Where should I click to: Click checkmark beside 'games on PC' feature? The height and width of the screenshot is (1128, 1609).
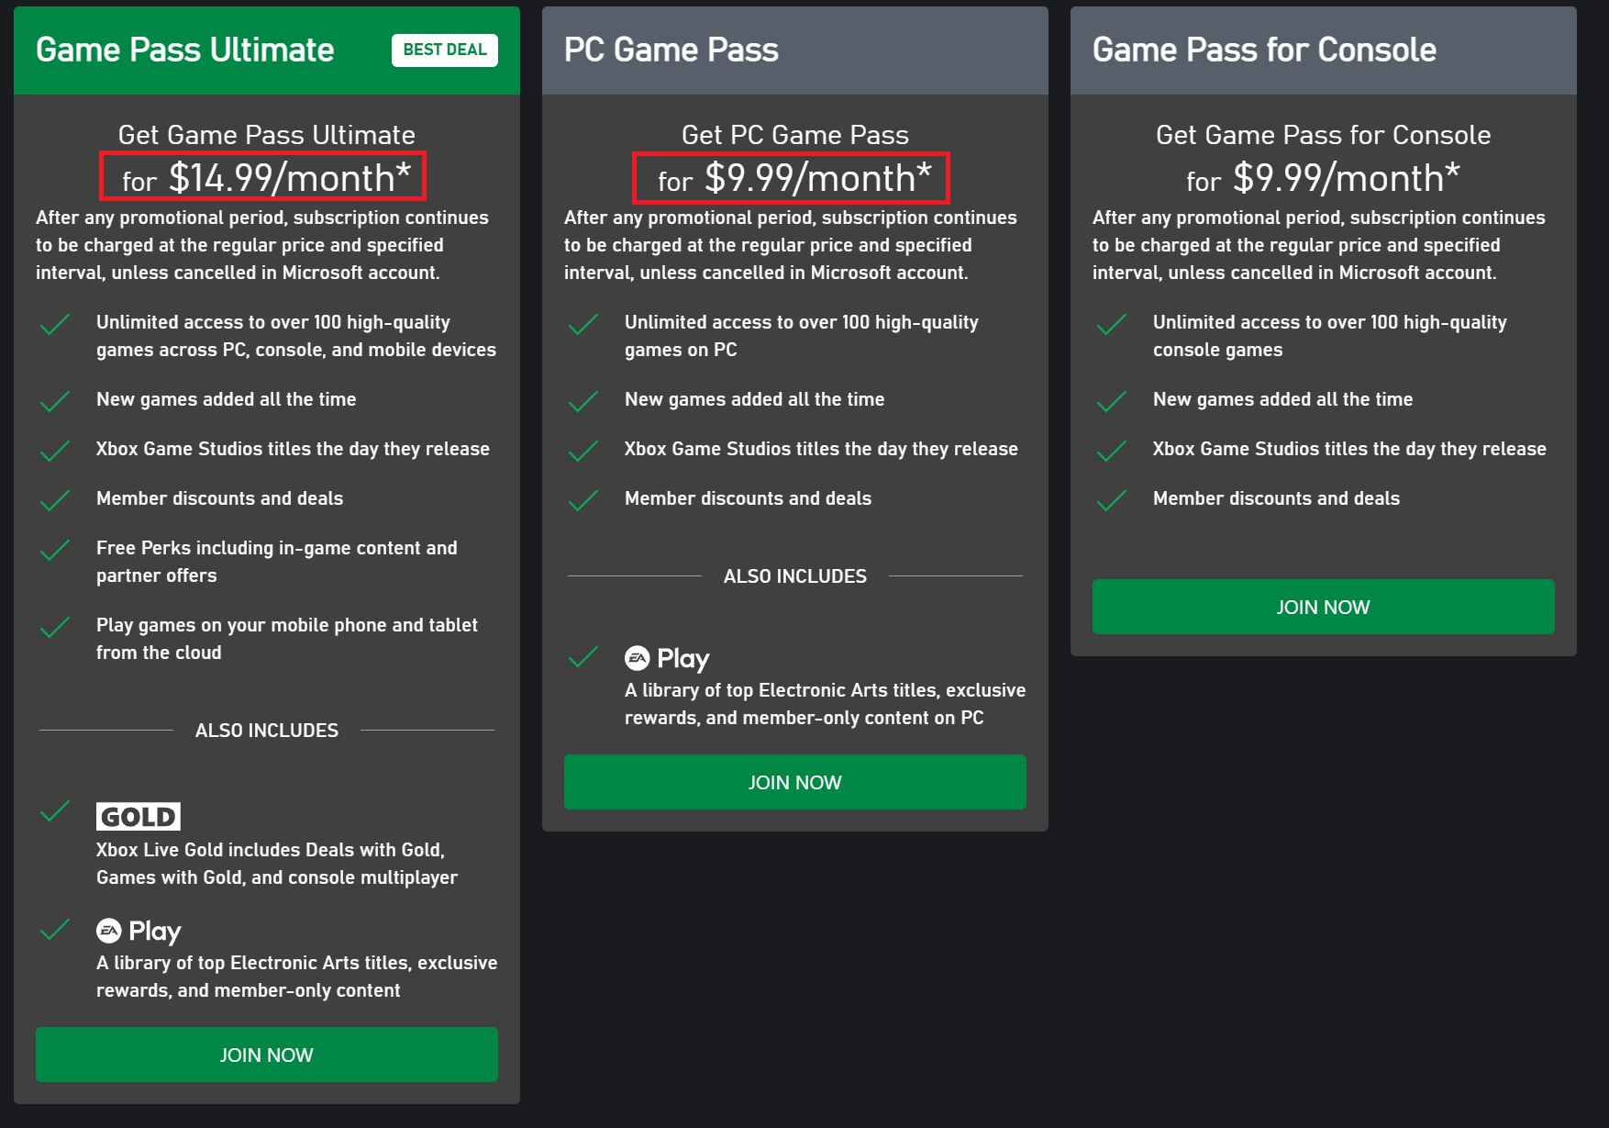[x=583, y=324]
